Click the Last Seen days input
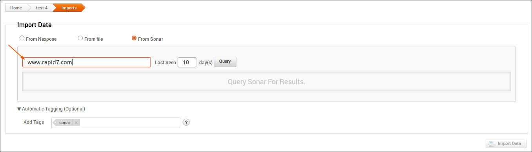This screenshot has width=532, height=152. coord(187,62)
